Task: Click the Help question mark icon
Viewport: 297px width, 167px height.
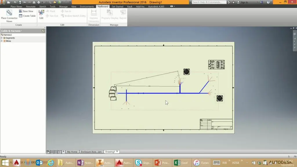Action: [x=268, y=2]
